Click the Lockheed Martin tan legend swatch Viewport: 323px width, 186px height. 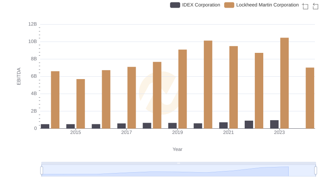click(229, 5)
